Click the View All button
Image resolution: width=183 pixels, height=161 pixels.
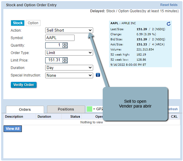coord(13,129)
